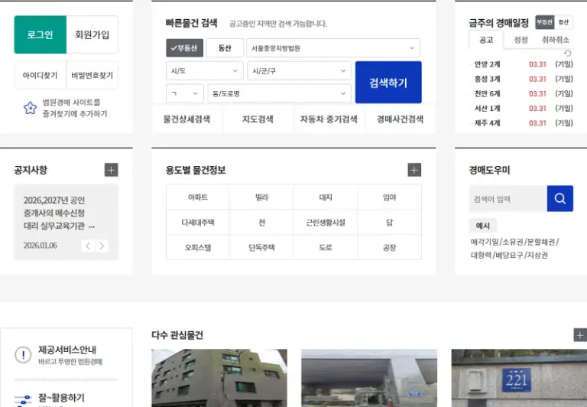The width and height of the screenshot is (587, 407).
Task: Toggle the 동산 option in quick search
Action: coord(225,48)
